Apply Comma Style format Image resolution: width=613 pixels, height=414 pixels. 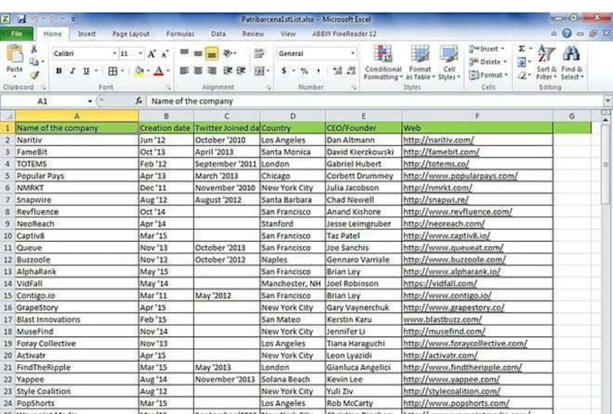(x=318, y=71)
